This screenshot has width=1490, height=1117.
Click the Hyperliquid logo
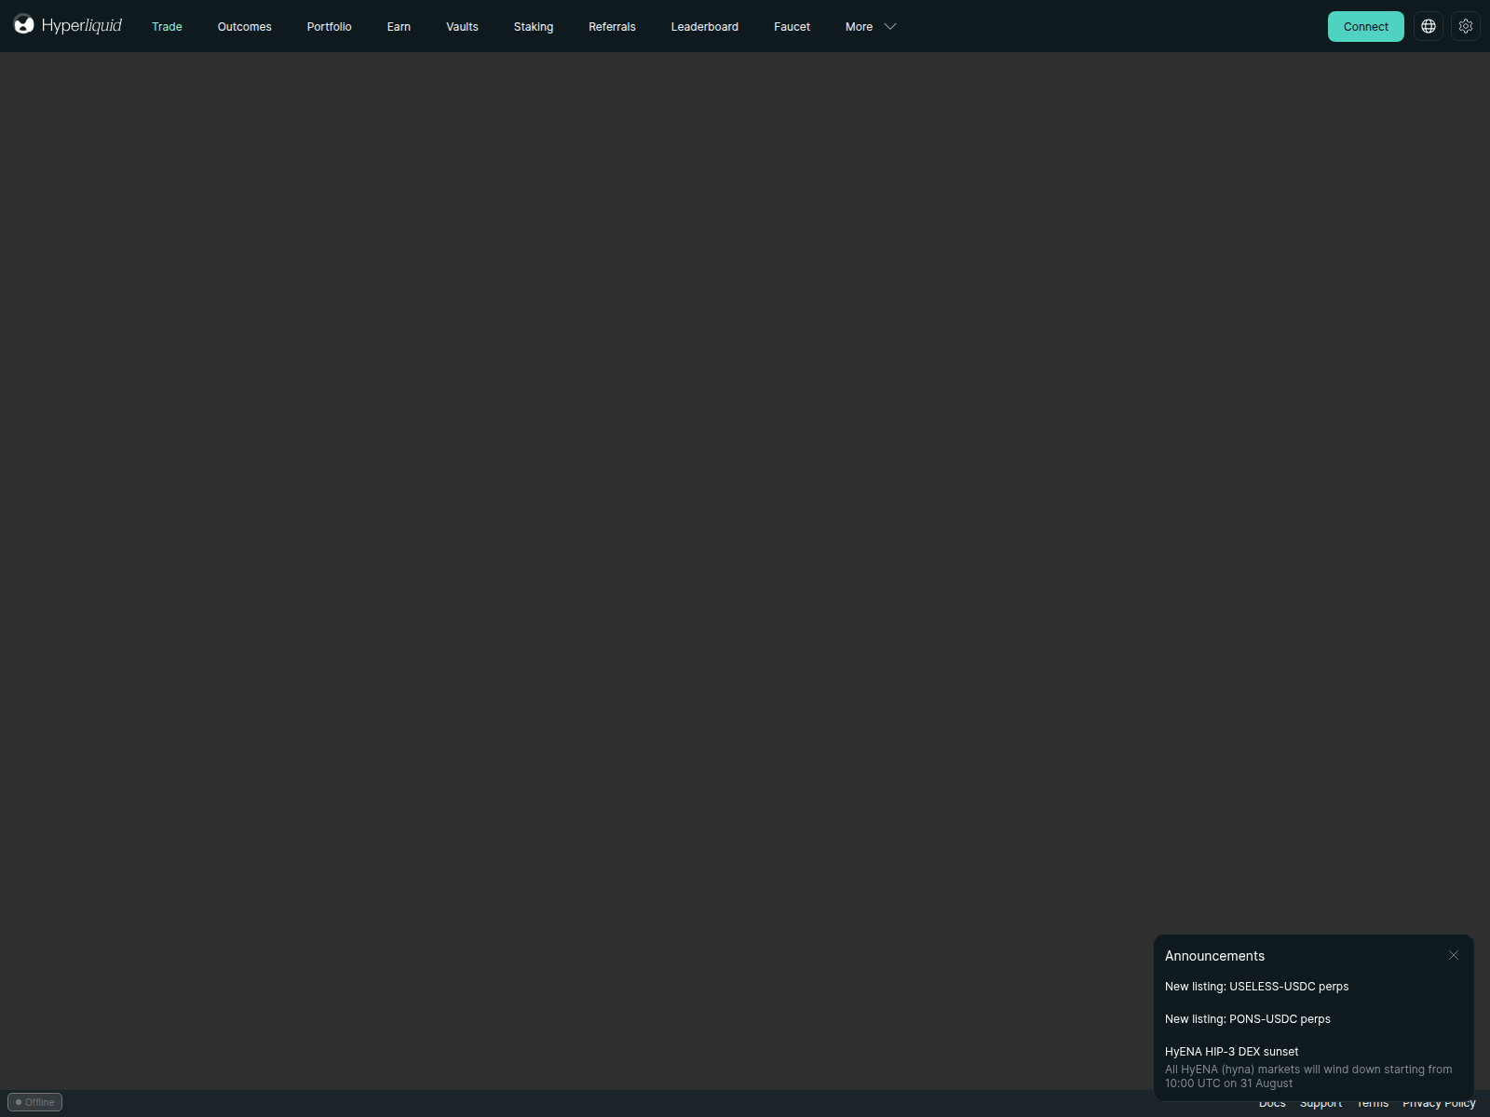[68, 25]
